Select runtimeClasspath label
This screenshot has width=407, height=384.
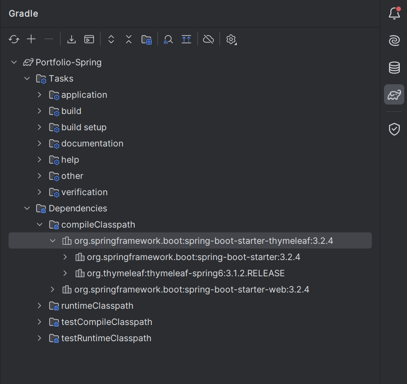point(97,306)
